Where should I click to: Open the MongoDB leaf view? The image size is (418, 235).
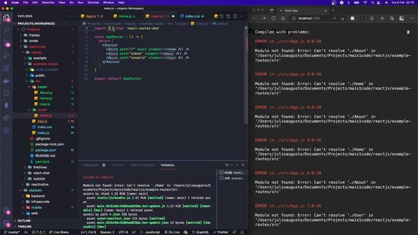coord(6,106)
